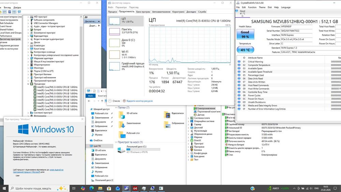Switch to Процеси tab in Task Manager
Viewport: 341px width, 192px height.
tap(113, 12)
